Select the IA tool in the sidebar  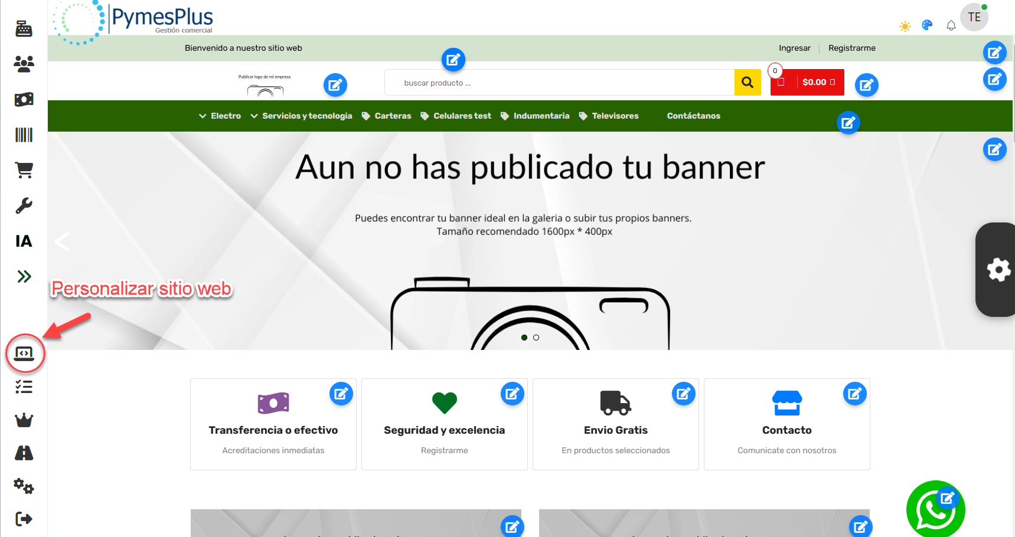(x=23, y=241)
